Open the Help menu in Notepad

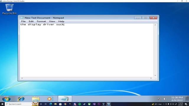click(61, 21)
